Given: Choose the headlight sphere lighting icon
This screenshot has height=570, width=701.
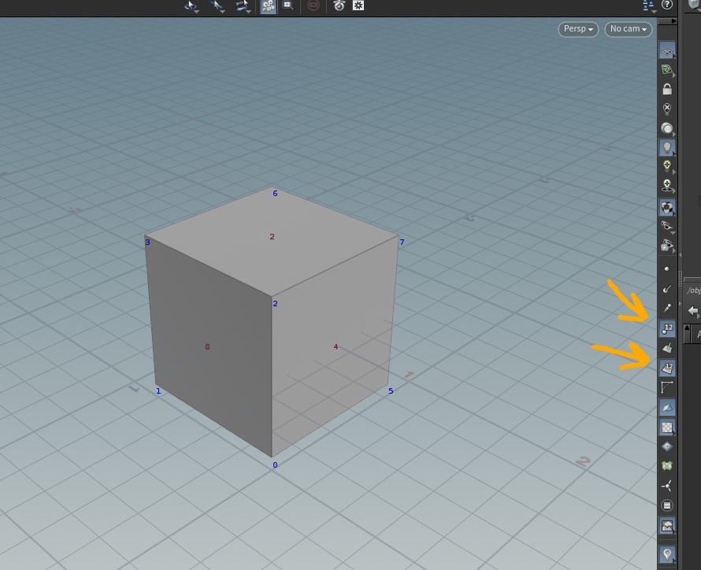Looking at the screenshot, I should pos(667,128).
